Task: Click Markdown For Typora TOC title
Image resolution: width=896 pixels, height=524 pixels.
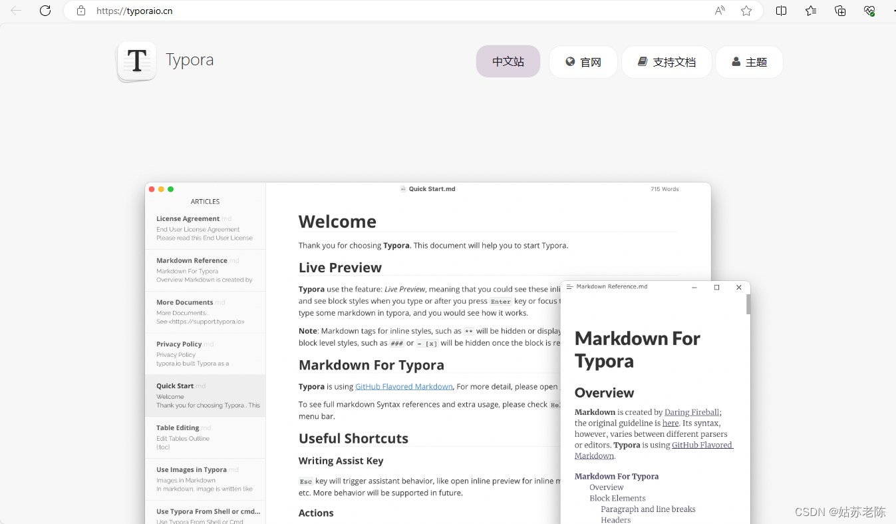Action: tap(617, 476)
